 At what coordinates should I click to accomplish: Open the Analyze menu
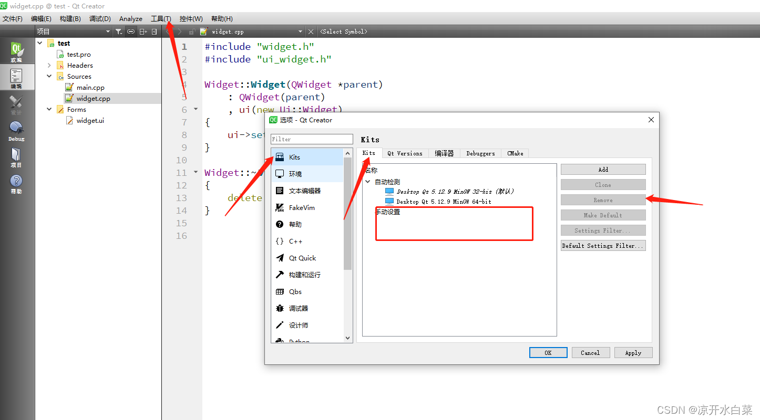tap(130, 18)
